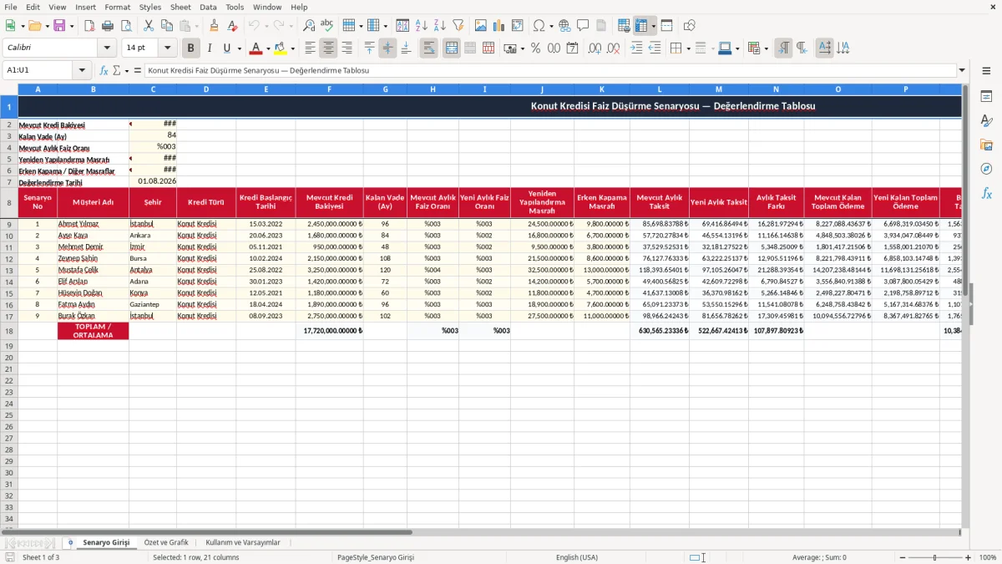Image resolution: width=1002 pixels, height=564 pixels.
Task: Open background color dropdown arrow
Action: click(291, 48)
